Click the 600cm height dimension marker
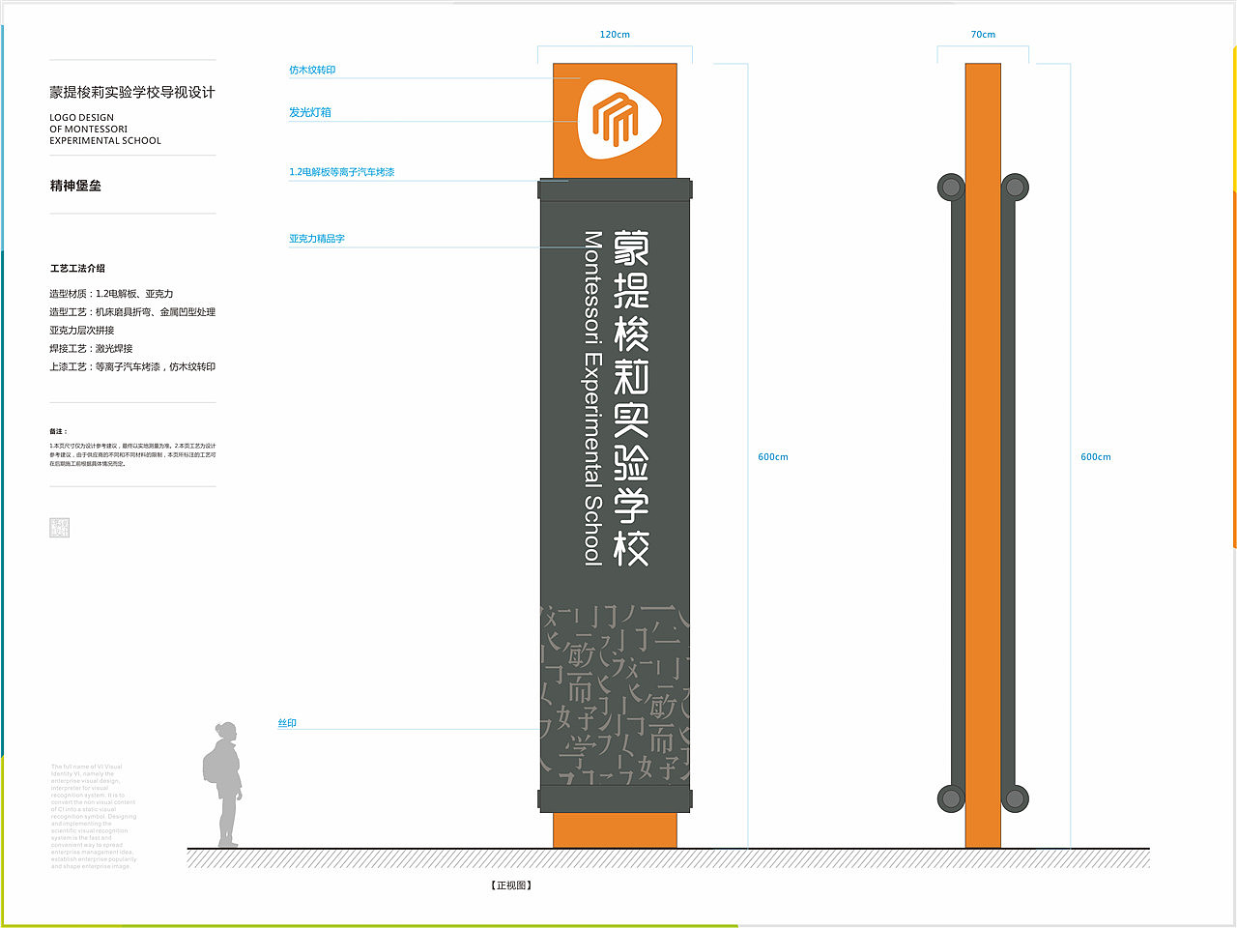The image size is (1237, 928). [771, 456]
